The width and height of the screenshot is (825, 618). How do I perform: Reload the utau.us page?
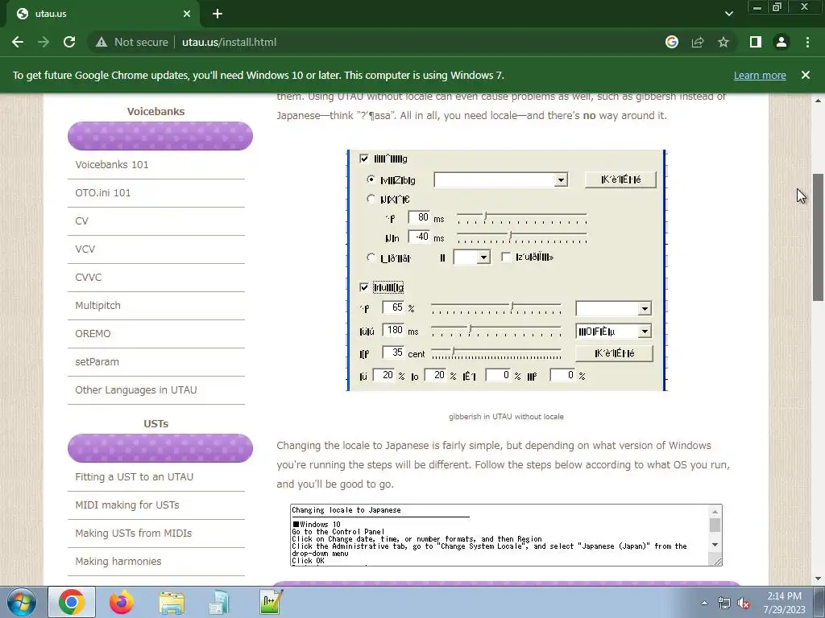tap(69, 42)
